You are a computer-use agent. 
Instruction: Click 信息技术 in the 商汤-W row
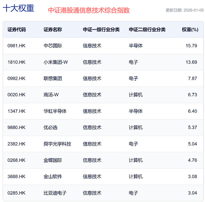coord(92,95)
